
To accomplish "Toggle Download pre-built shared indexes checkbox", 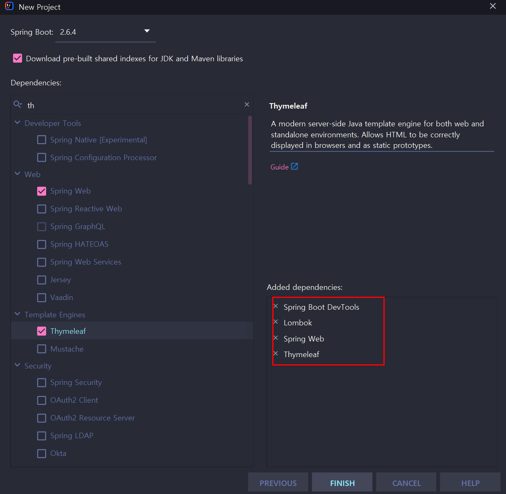I will (17, 58).
